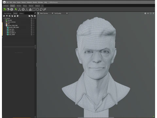
Task: Add a new light bulb icon in Scene panel
Action: (x=7, y=16)
